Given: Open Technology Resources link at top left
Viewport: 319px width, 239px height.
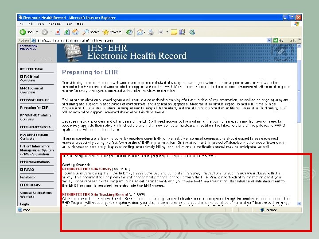Looking at the screenshot, I should coord(28,47).
